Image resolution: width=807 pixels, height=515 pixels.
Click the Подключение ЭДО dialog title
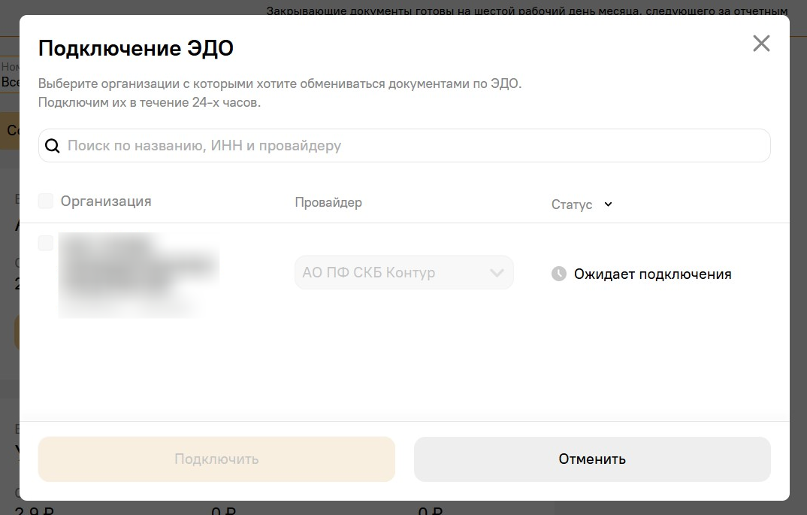pyautogui.click(x=136, y=49)
